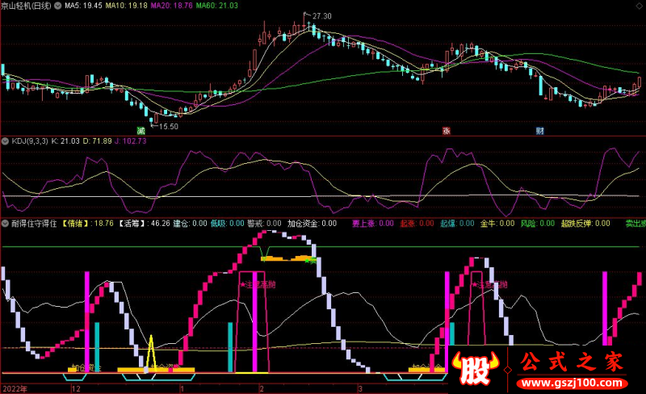Click the 减 marker below the candlesticks
The height and width of the screenshot is (394, 646).
[x=141, y=131]
